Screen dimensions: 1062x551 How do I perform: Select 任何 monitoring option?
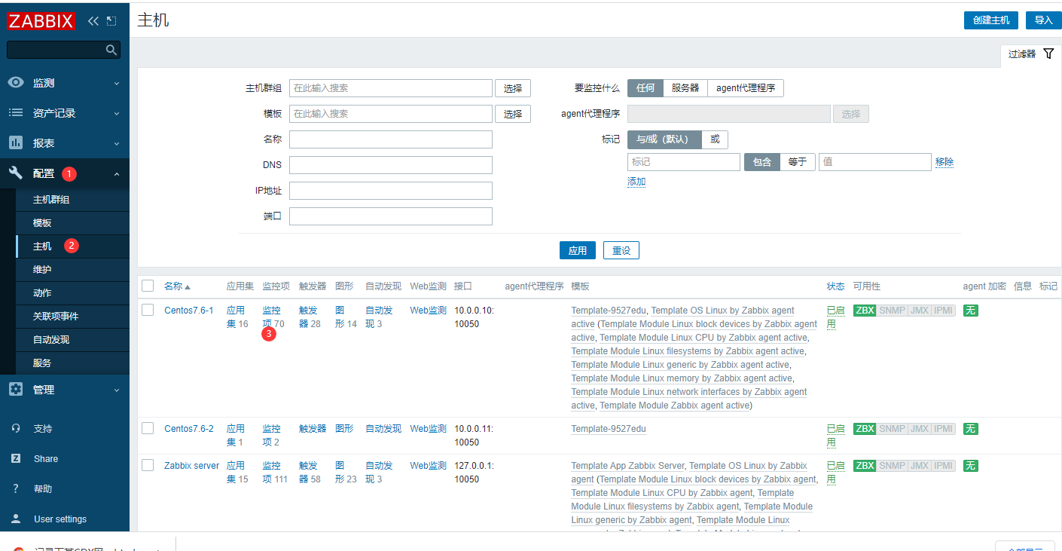[x=645, y=88]
